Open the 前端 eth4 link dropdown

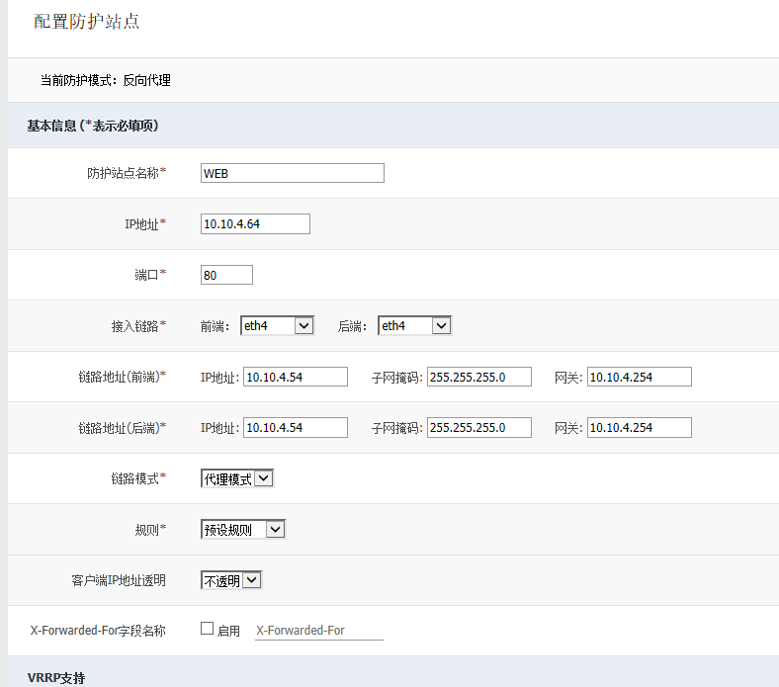click(277, 326)
